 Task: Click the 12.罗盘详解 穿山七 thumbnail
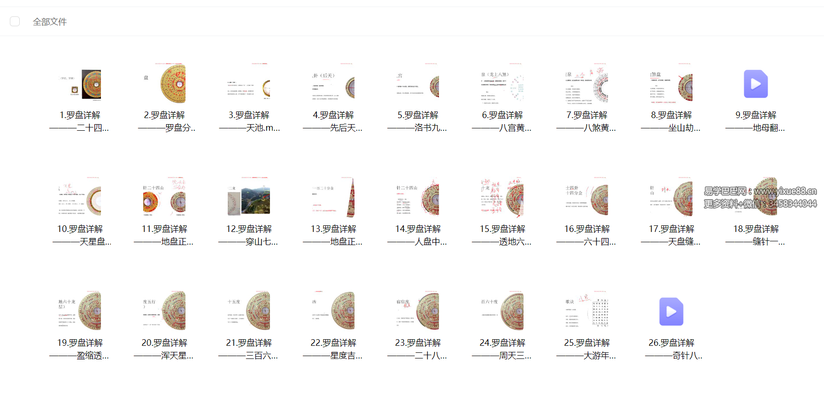249,198
